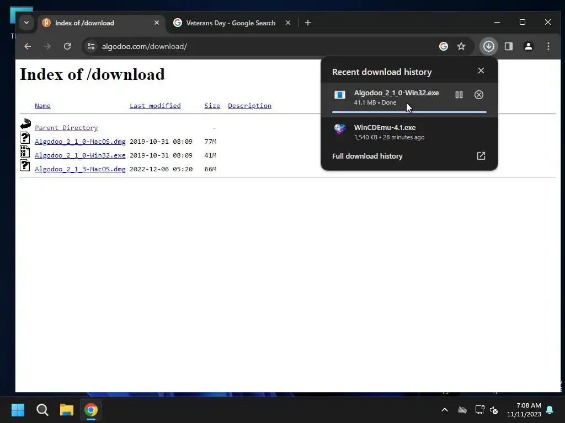Go back to previous page
Image resolution: width=565 pixels, height=423 pixels.
point(28,46)
